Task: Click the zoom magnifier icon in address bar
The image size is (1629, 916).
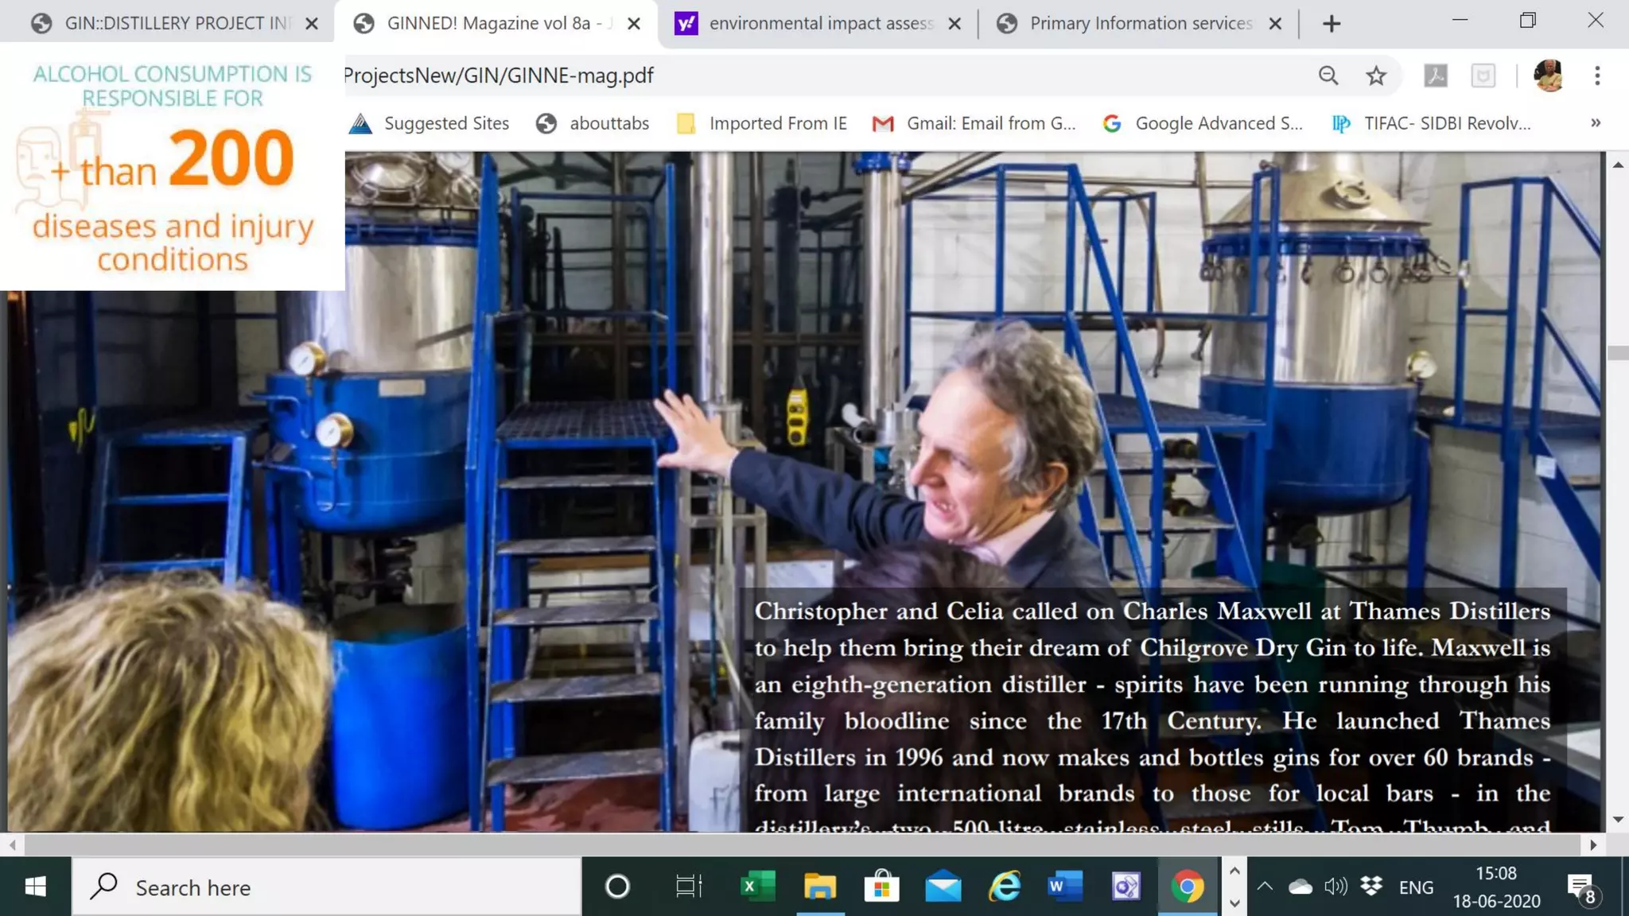Action: click(x=1328, y=76)
